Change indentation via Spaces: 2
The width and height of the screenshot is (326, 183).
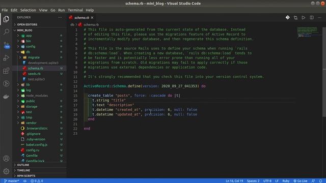[x=253, y=181]
